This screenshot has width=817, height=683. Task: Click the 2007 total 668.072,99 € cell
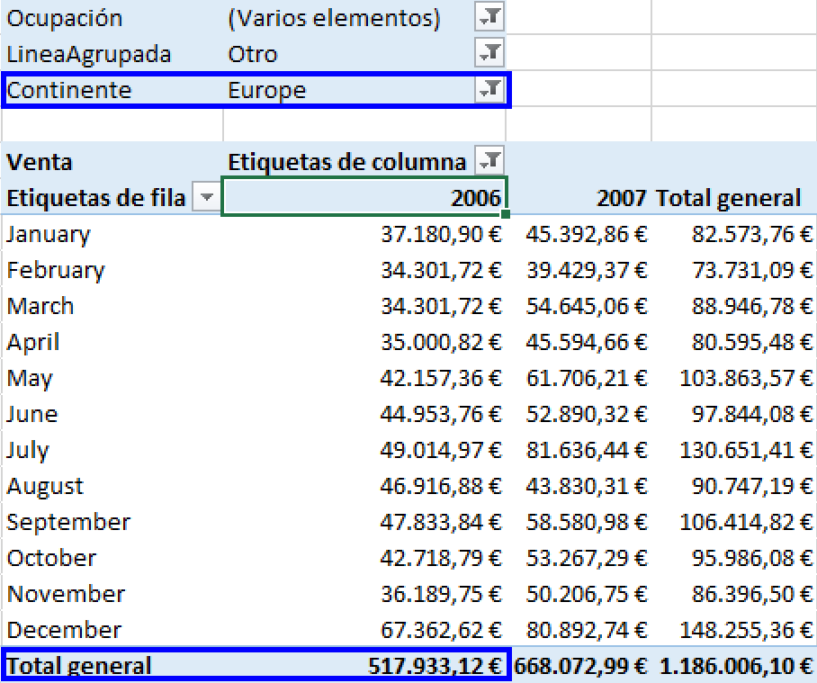pos(580,666)
